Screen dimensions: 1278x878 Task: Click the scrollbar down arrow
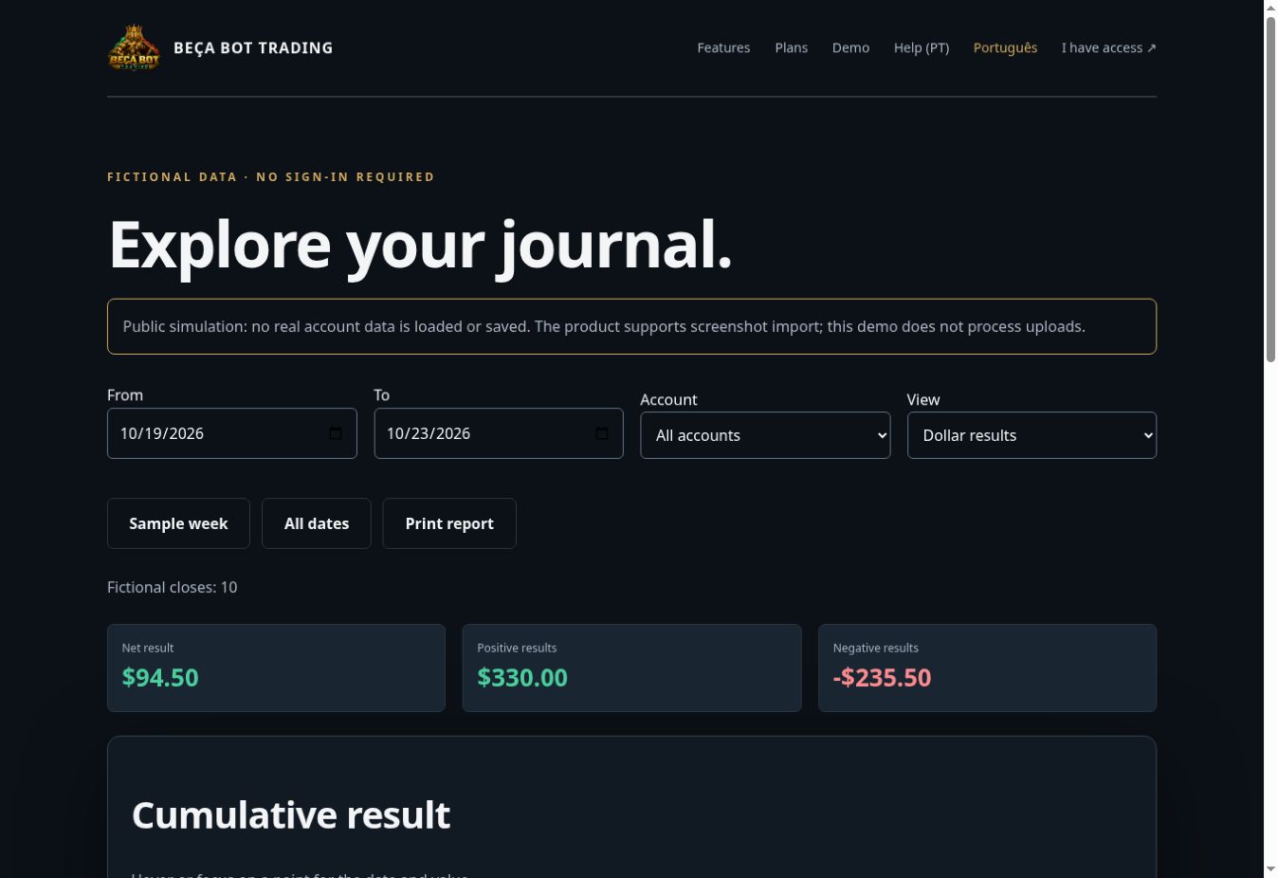[1270, 869]
